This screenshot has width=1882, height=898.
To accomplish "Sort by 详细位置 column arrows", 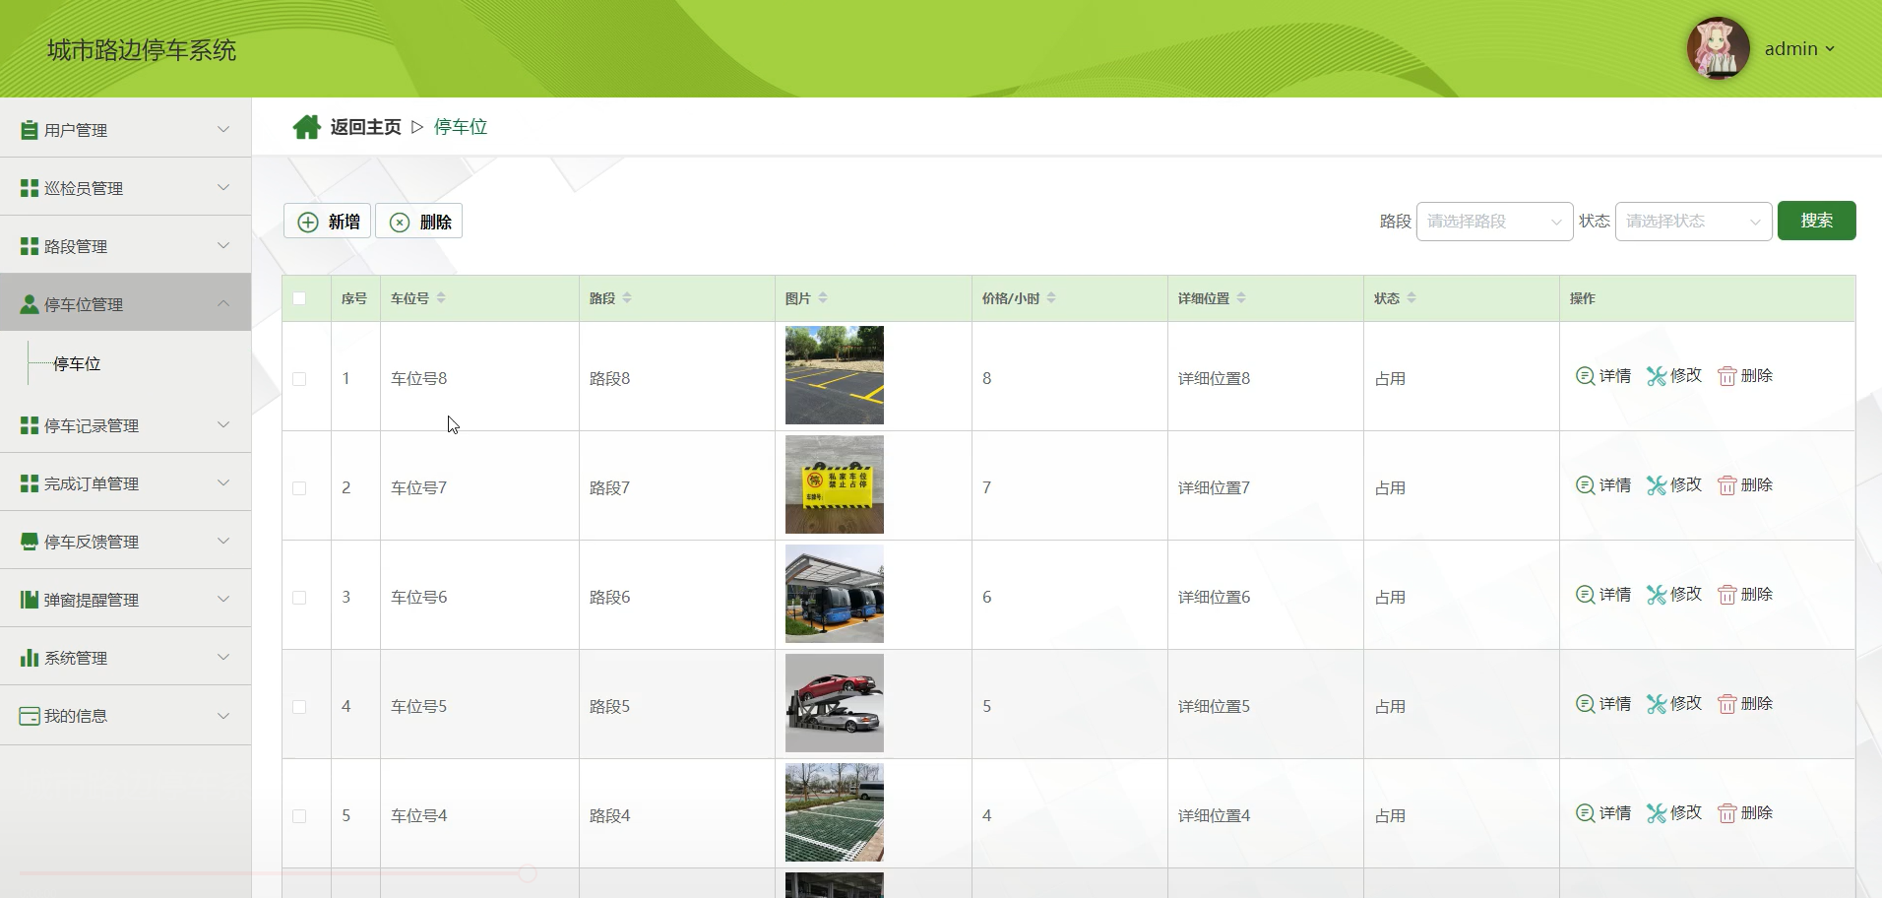I will click(x=1241, y=298).
